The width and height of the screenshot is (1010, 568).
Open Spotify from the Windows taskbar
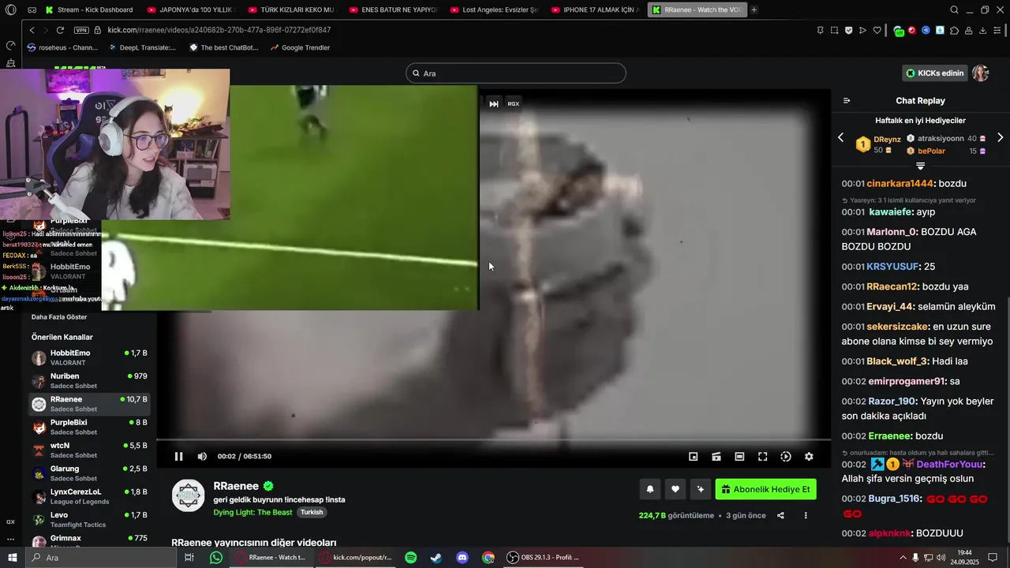[x=411, y=557]
